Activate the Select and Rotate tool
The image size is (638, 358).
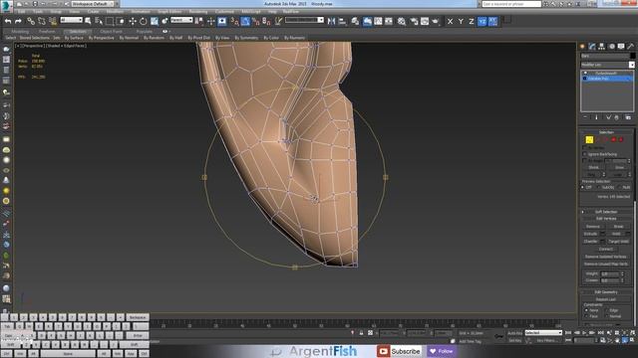click(143, 21)
